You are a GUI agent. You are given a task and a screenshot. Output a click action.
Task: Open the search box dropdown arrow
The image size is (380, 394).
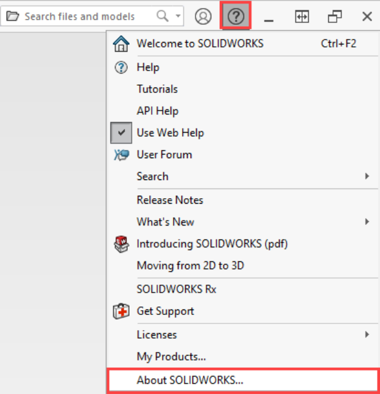pyautogui.click(x=177, y=16)
